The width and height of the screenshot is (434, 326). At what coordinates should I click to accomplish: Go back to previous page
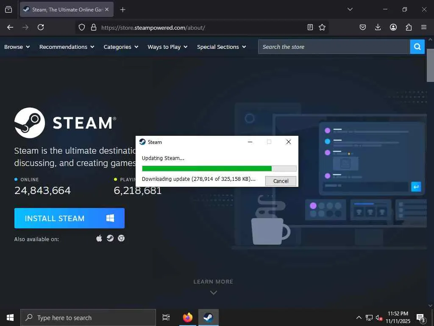[x=10, y=27]
